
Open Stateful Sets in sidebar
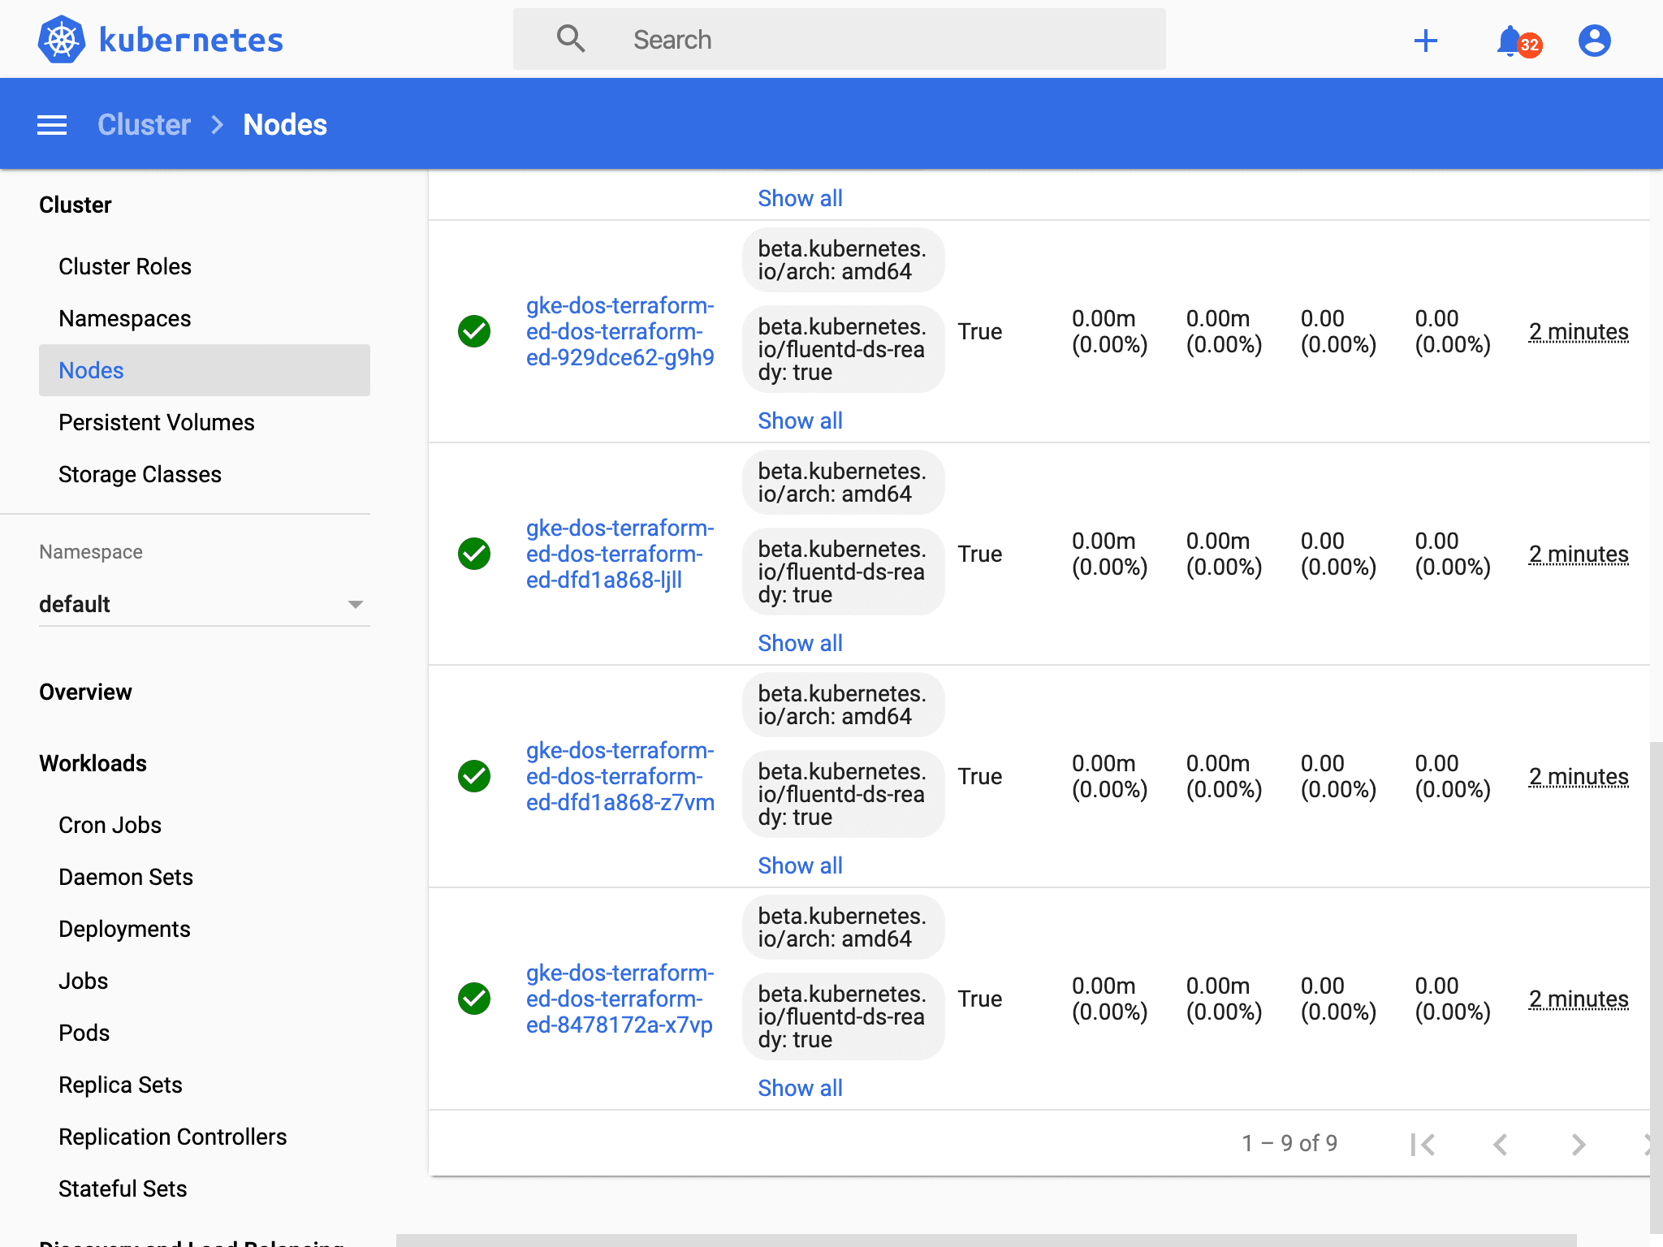[x=123, y=1189]
